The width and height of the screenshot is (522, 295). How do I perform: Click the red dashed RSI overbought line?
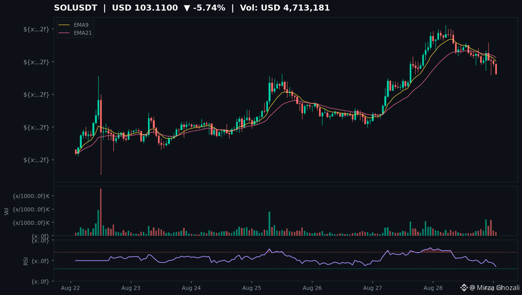[286, 252]
